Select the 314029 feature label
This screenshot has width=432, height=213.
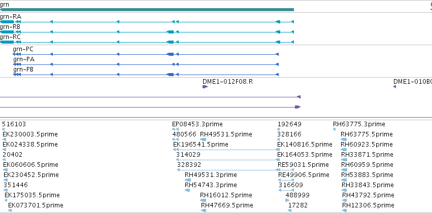coord(188,155)
